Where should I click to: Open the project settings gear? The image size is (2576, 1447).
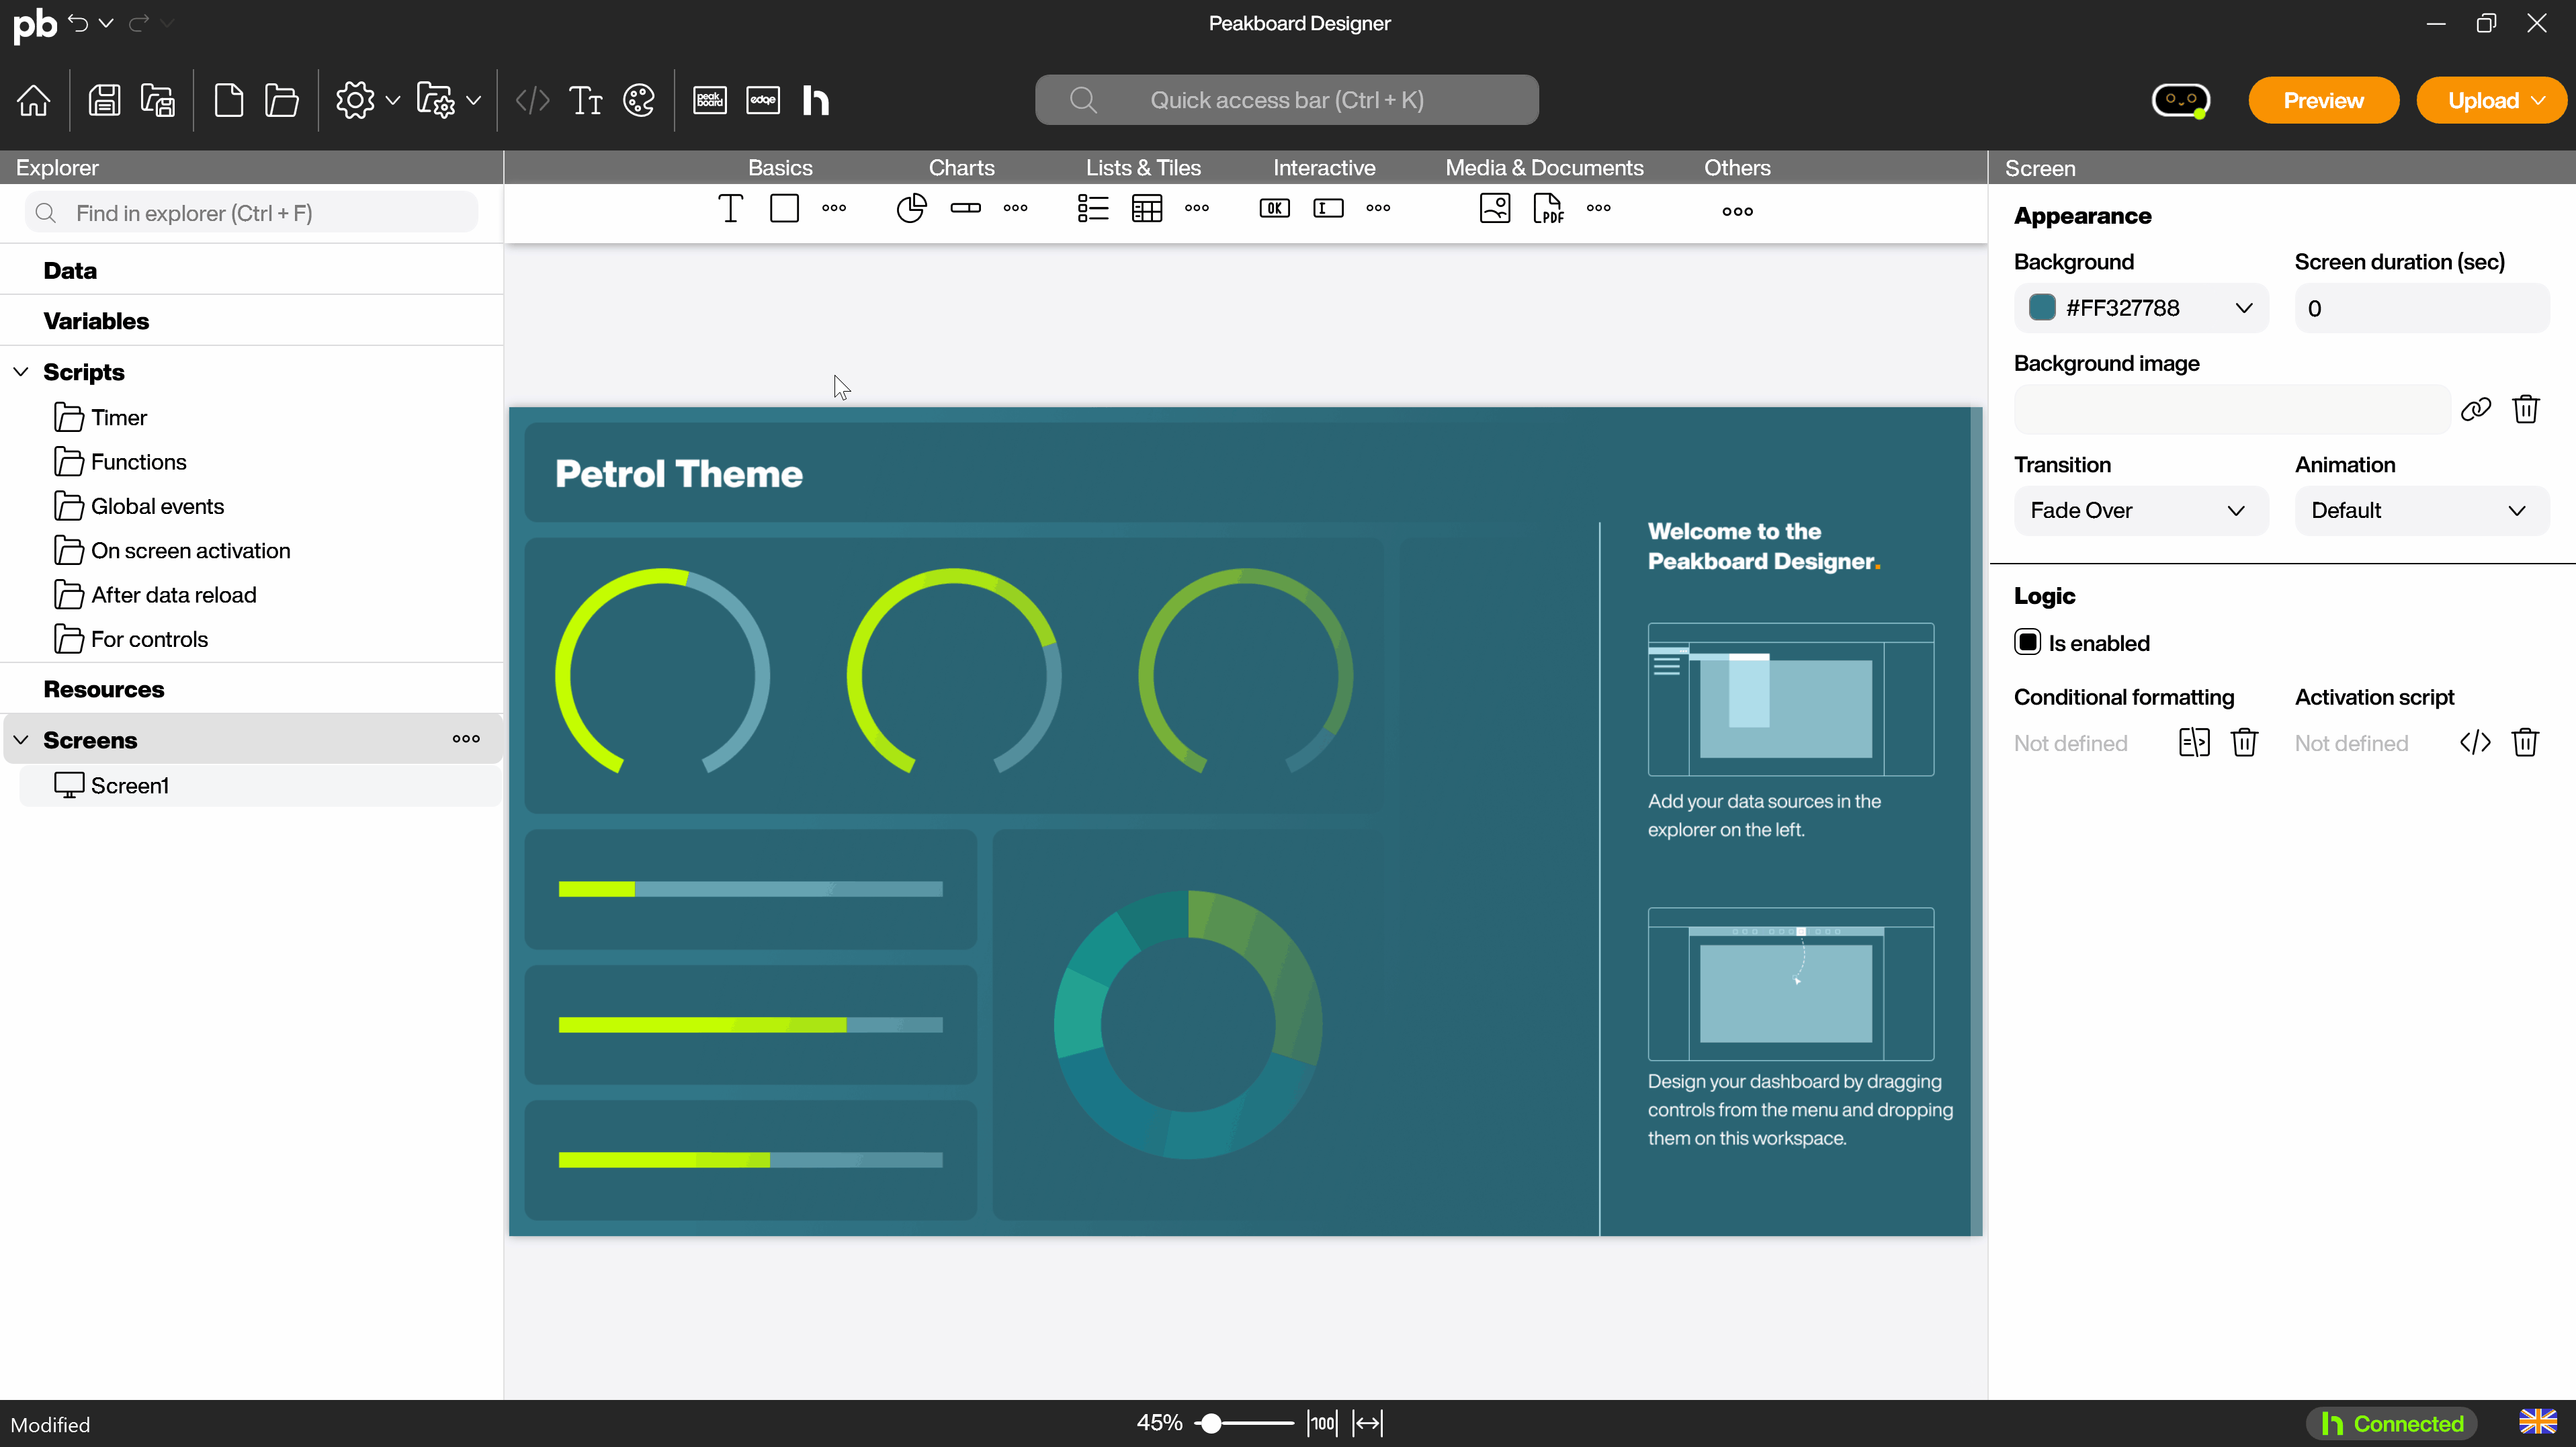click(x=355, y=100)
